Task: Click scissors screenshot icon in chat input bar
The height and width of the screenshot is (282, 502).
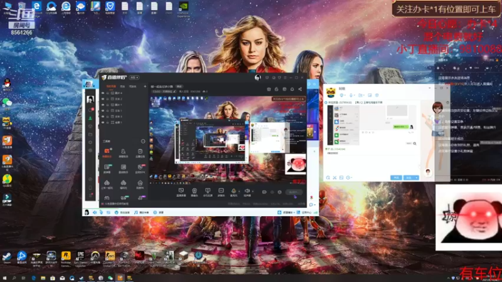Action: click(x=334, y=177)
